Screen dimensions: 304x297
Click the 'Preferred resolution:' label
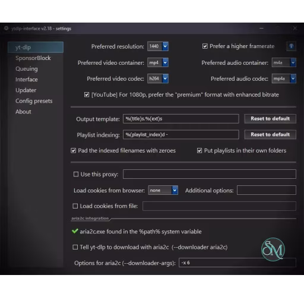(118, 46)
